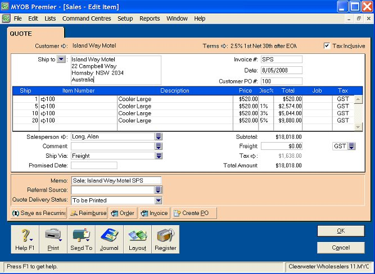375x274 pixels.
Task: Open the Ship to address dropdown
Action: tap(61, 60)
